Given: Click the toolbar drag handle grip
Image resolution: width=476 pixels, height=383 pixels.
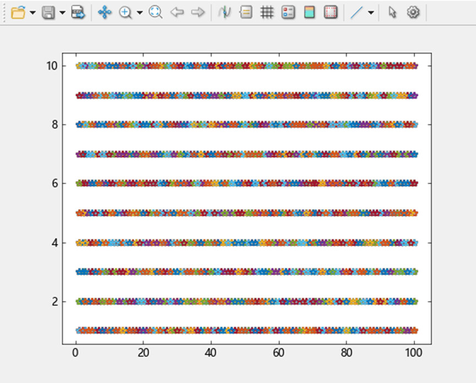Looking at the screenshot, I should [x=4, y=13].
